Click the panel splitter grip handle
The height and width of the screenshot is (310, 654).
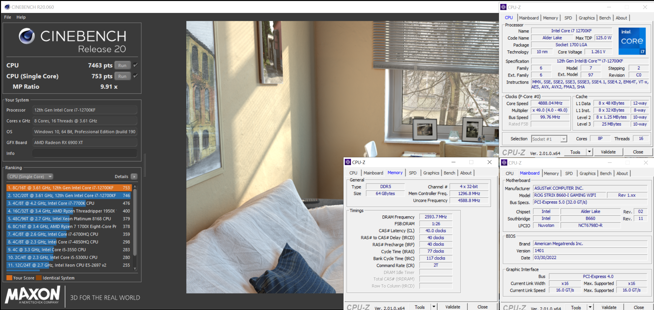(145, 165)
